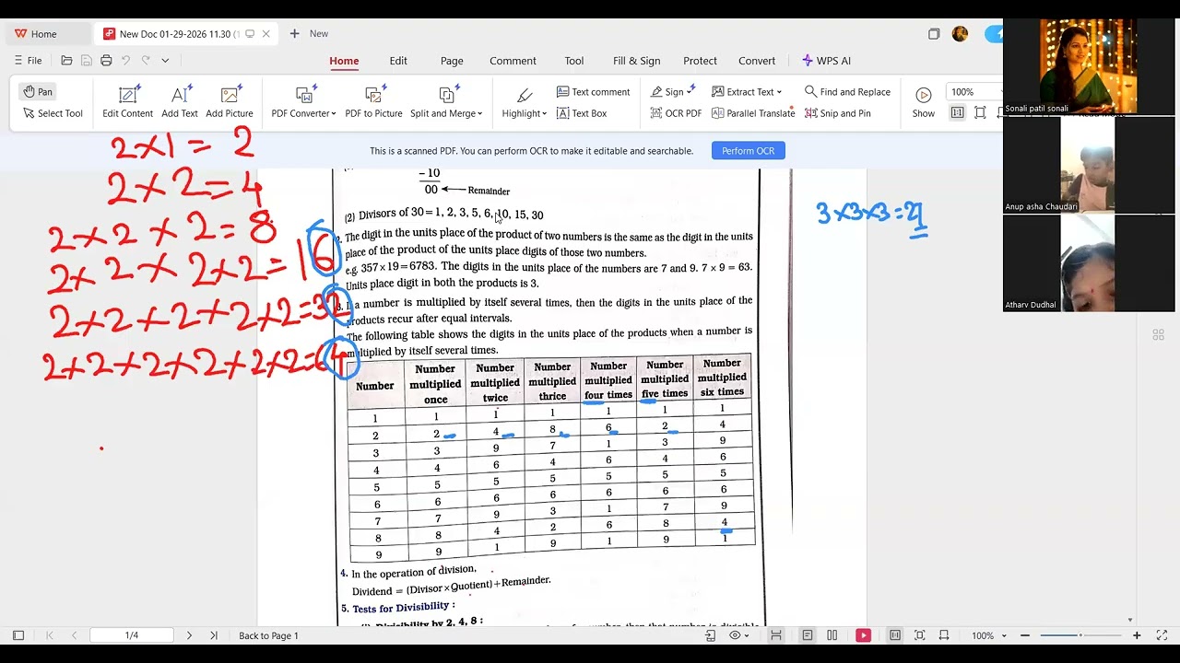The image size is (1180, 663).
Task: Toggle actual size 1:1 view
Action: pos(957,113)
